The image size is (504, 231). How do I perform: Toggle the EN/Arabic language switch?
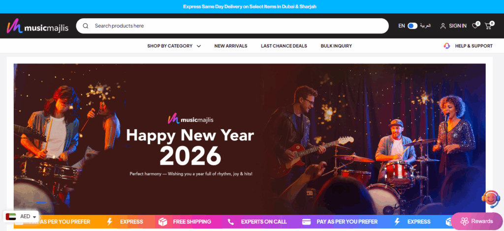click(x=412, y=26)
